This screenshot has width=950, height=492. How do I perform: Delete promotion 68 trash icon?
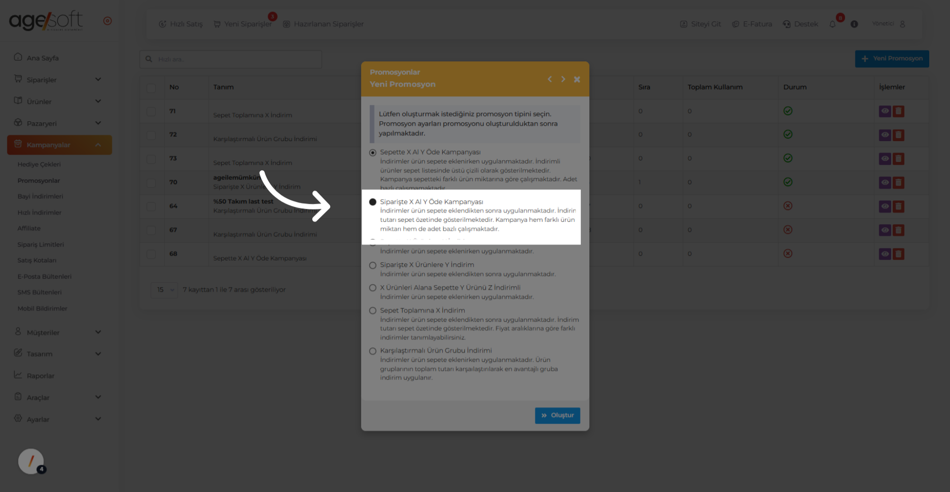pos(899,254)
